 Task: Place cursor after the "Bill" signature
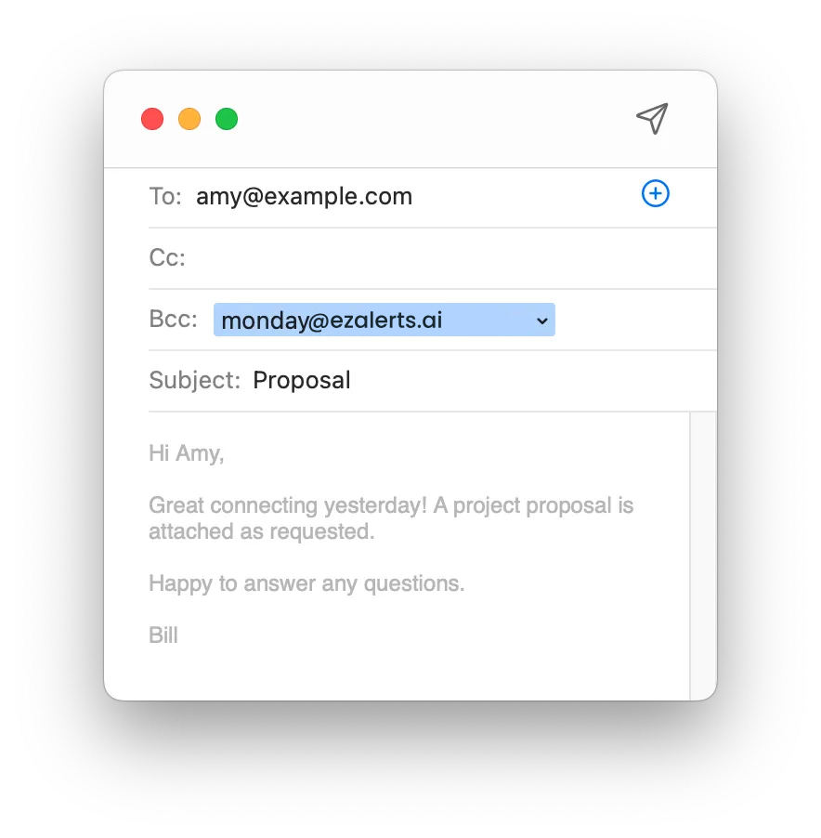click(x=178, y=635)
